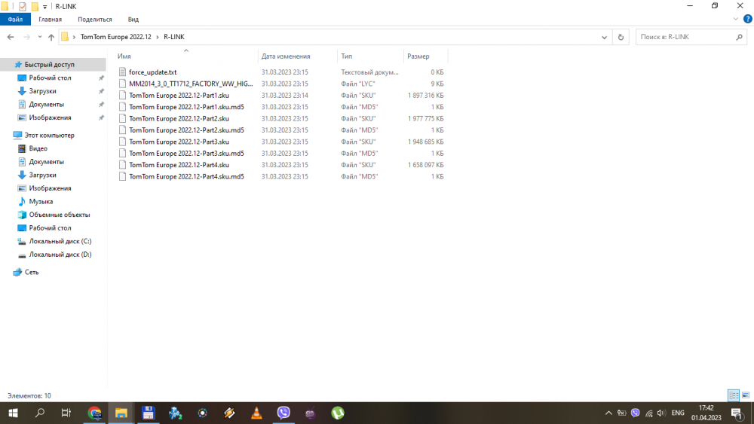Open uTorrent from the taskbar
The width and height of the screenshot is (754, 424).
coord(338,413)
